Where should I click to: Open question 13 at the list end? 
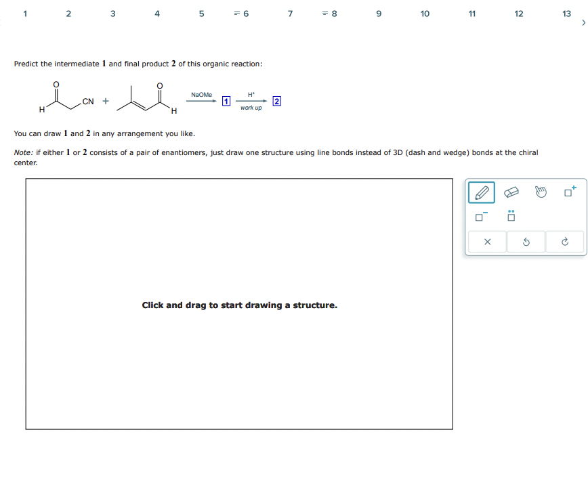(566, 13)
